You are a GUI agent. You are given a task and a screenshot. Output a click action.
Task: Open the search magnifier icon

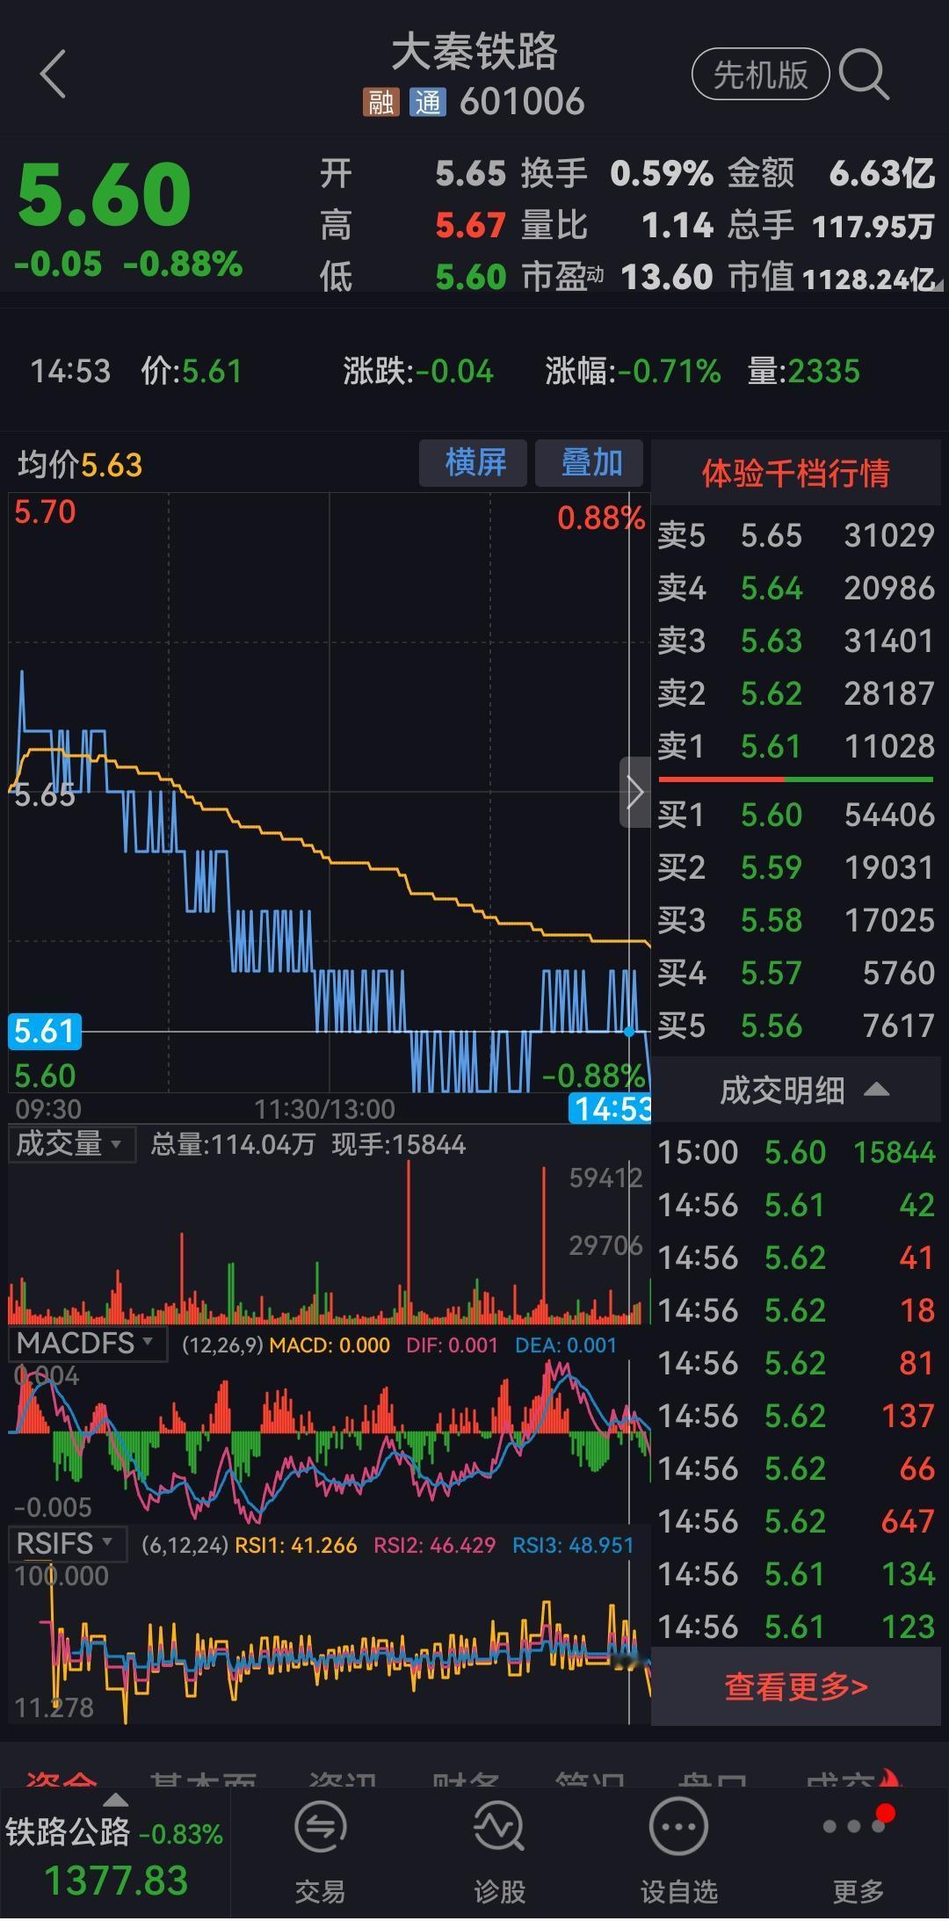point(864,74)
